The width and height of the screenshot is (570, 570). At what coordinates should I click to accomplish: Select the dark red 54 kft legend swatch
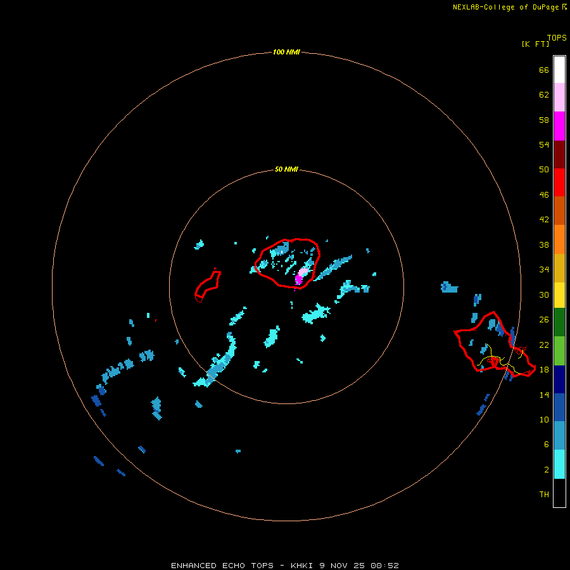(559, 154)
